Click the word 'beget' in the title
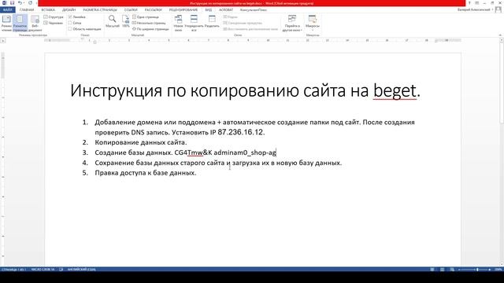 pos(395,91)
